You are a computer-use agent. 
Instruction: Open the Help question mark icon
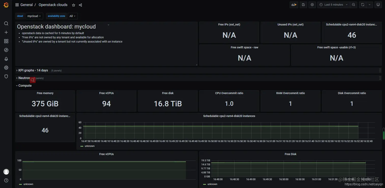6,180
